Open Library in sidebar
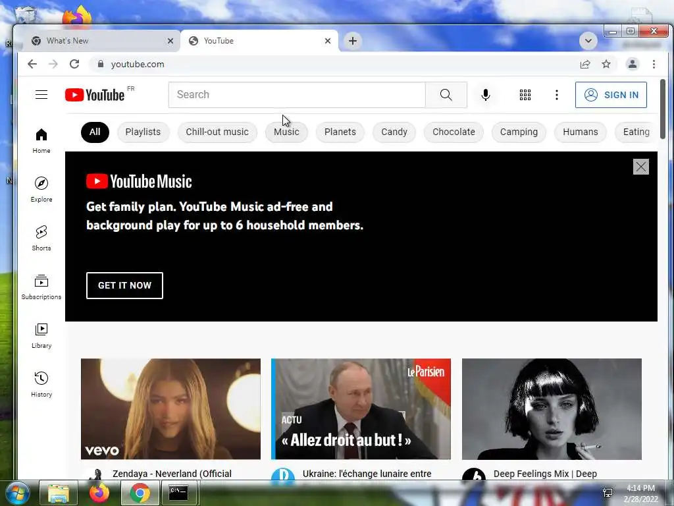 pyautogui.click(x=41, y=336)
